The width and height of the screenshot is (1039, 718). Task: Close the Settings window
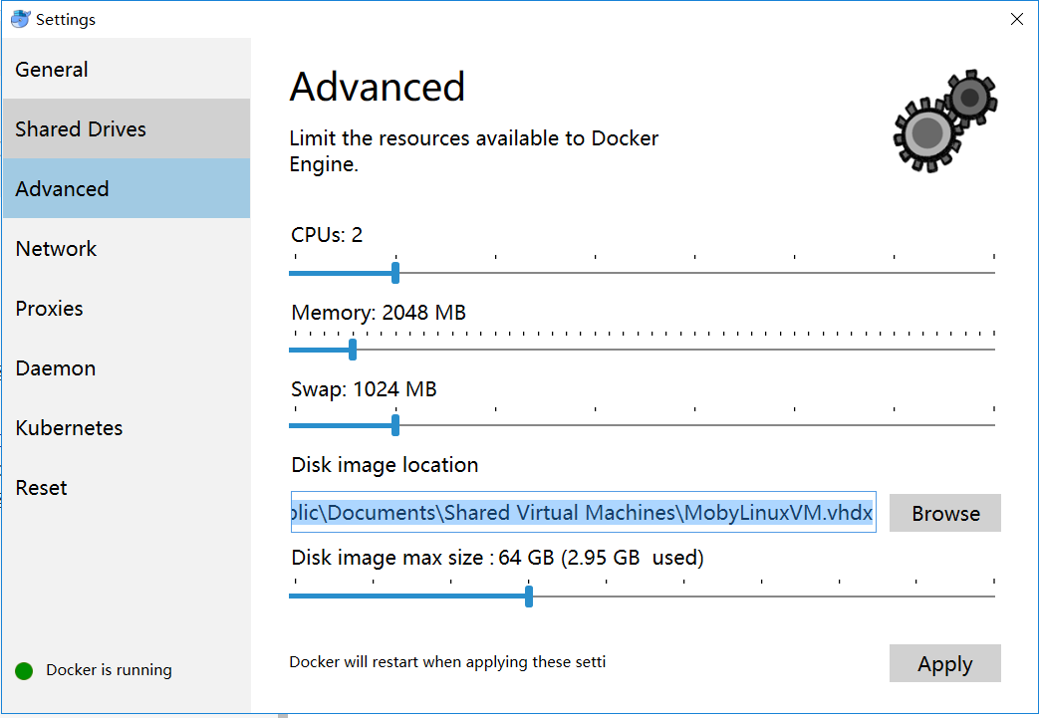[1016, 18]
